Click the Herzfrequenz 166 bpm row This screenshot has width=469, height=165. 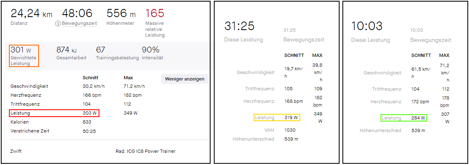tap(57, 95)
